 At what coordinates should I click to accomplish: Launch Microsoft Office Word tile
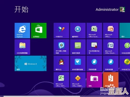coord(111,47)
